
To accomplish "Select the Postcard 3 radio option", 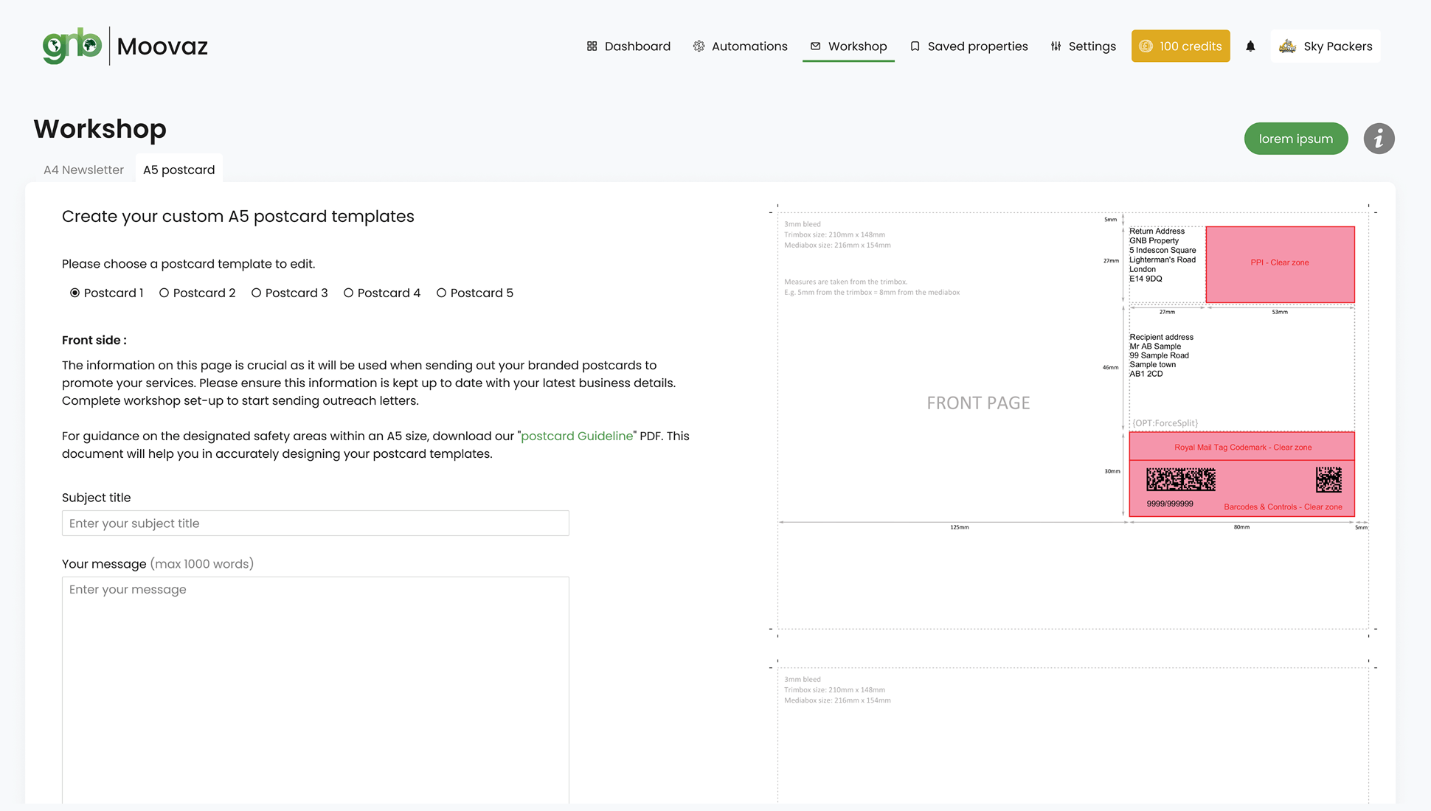I will coord(257,293).
